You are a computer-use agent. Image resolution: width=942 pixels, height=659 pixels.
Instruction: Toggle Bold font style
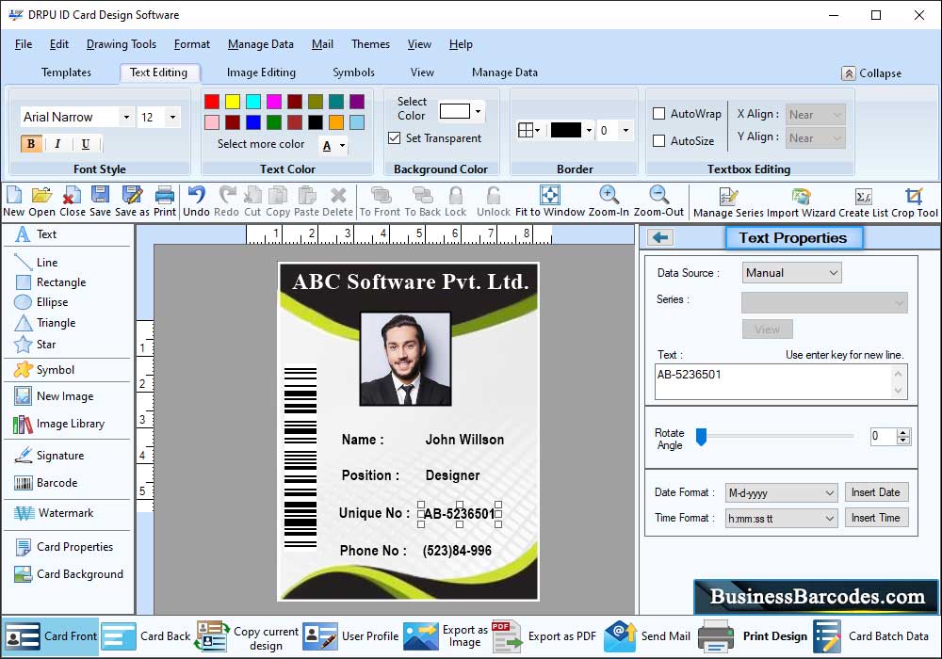(x=31, y=144)
